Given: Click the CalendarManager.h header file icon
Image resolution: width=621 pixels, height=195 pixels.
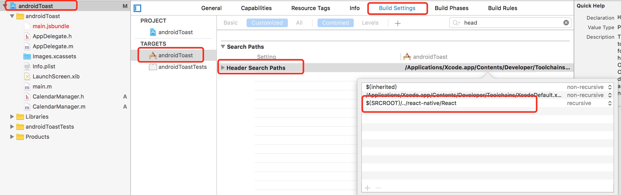Looking at the screenshot, I should (x=27, y=97).
